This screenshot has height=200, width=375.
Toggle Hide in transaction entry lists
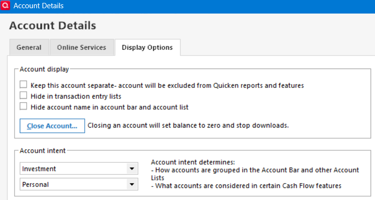pyautogui.click(x=23, y=95)
